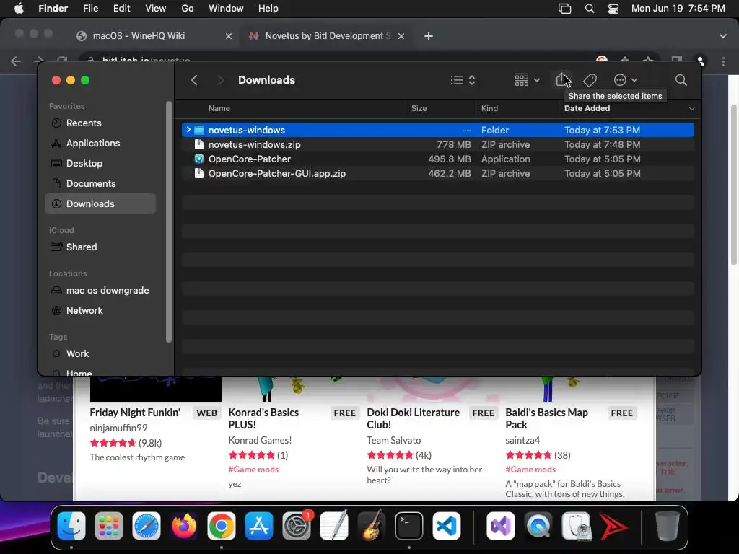Screen dimensions: 739x554
Task: Open Downloads in Finder sidebar
Action: pyautogui.click(x=100, y=203)
